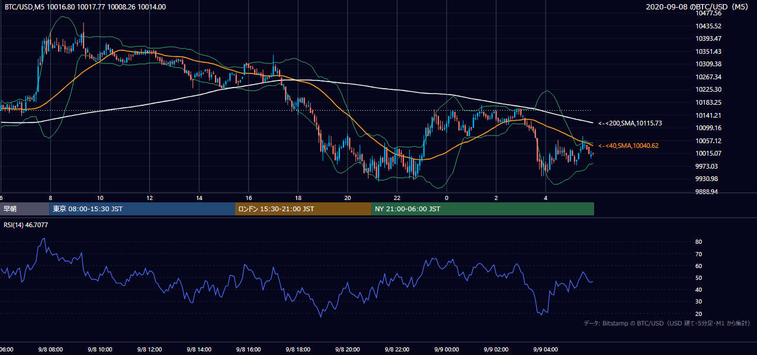Click price axis value 10141.21
Viewport: 757px width, 355px height.
click(x=708, y=115)
